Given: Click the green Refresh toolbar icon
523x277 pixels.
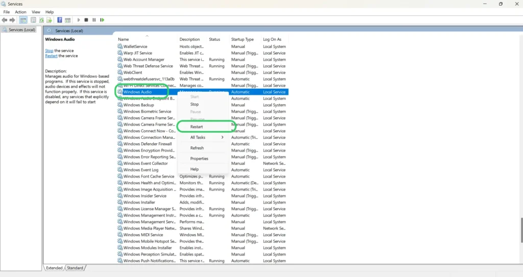Looking at the screenshot, I should tap(41, 20).
